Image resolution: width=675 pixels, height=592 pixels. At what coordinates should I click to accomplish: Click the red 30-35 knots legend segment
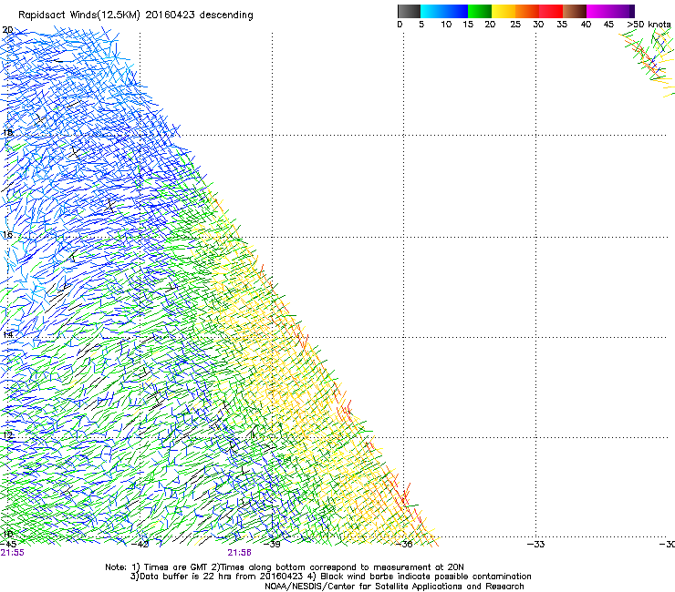[551, 11]
